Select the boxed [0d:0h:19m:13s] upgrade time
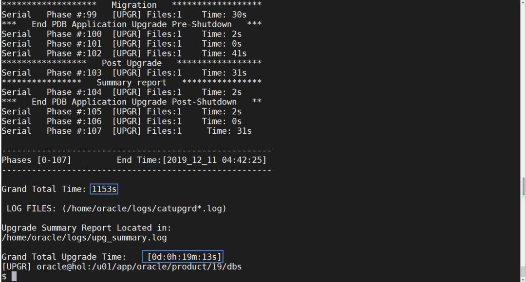 pos(182,257)
